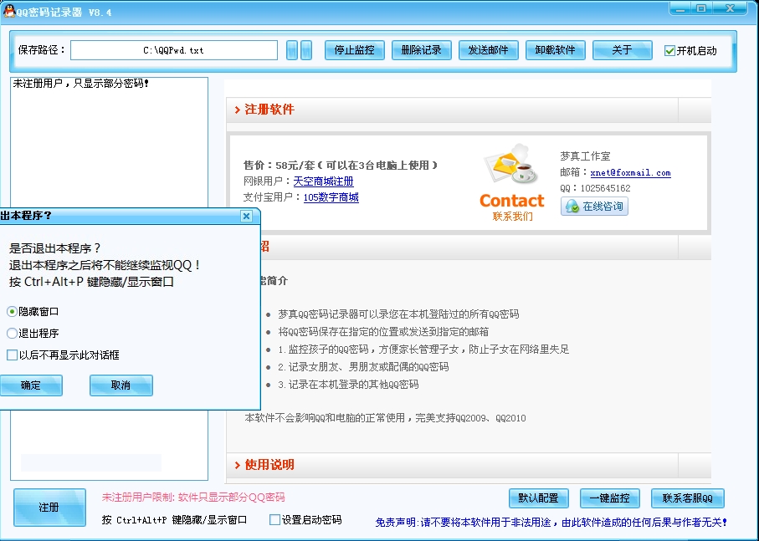Open the 105数字商城 link
This screenshot has width=759, height=541.
coord(331,197)
